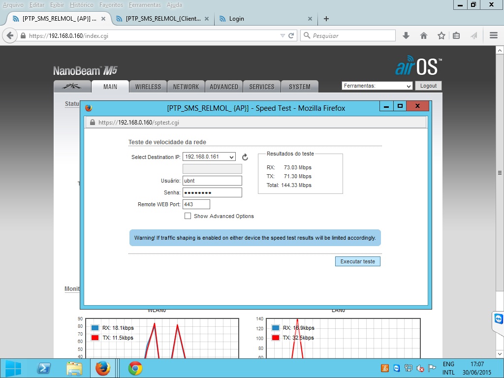504x378 pixels.
Task: Open a new tab with plus button
Action: click(326, 19)
